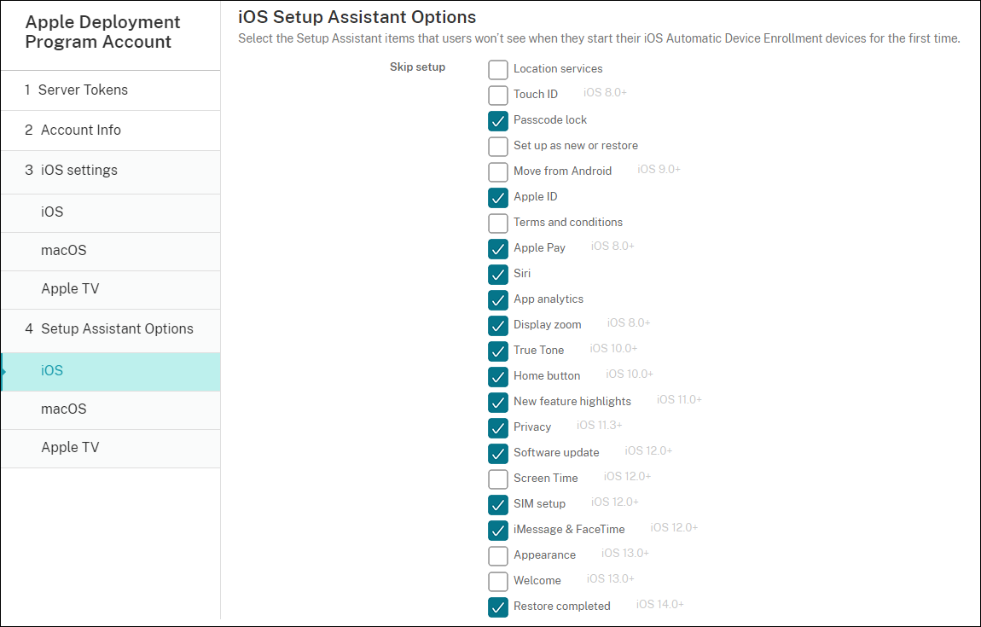Check the Touch ID skip option
This screenshot has height=627, width=981.
pyautogui.click(x=498, y=95)
